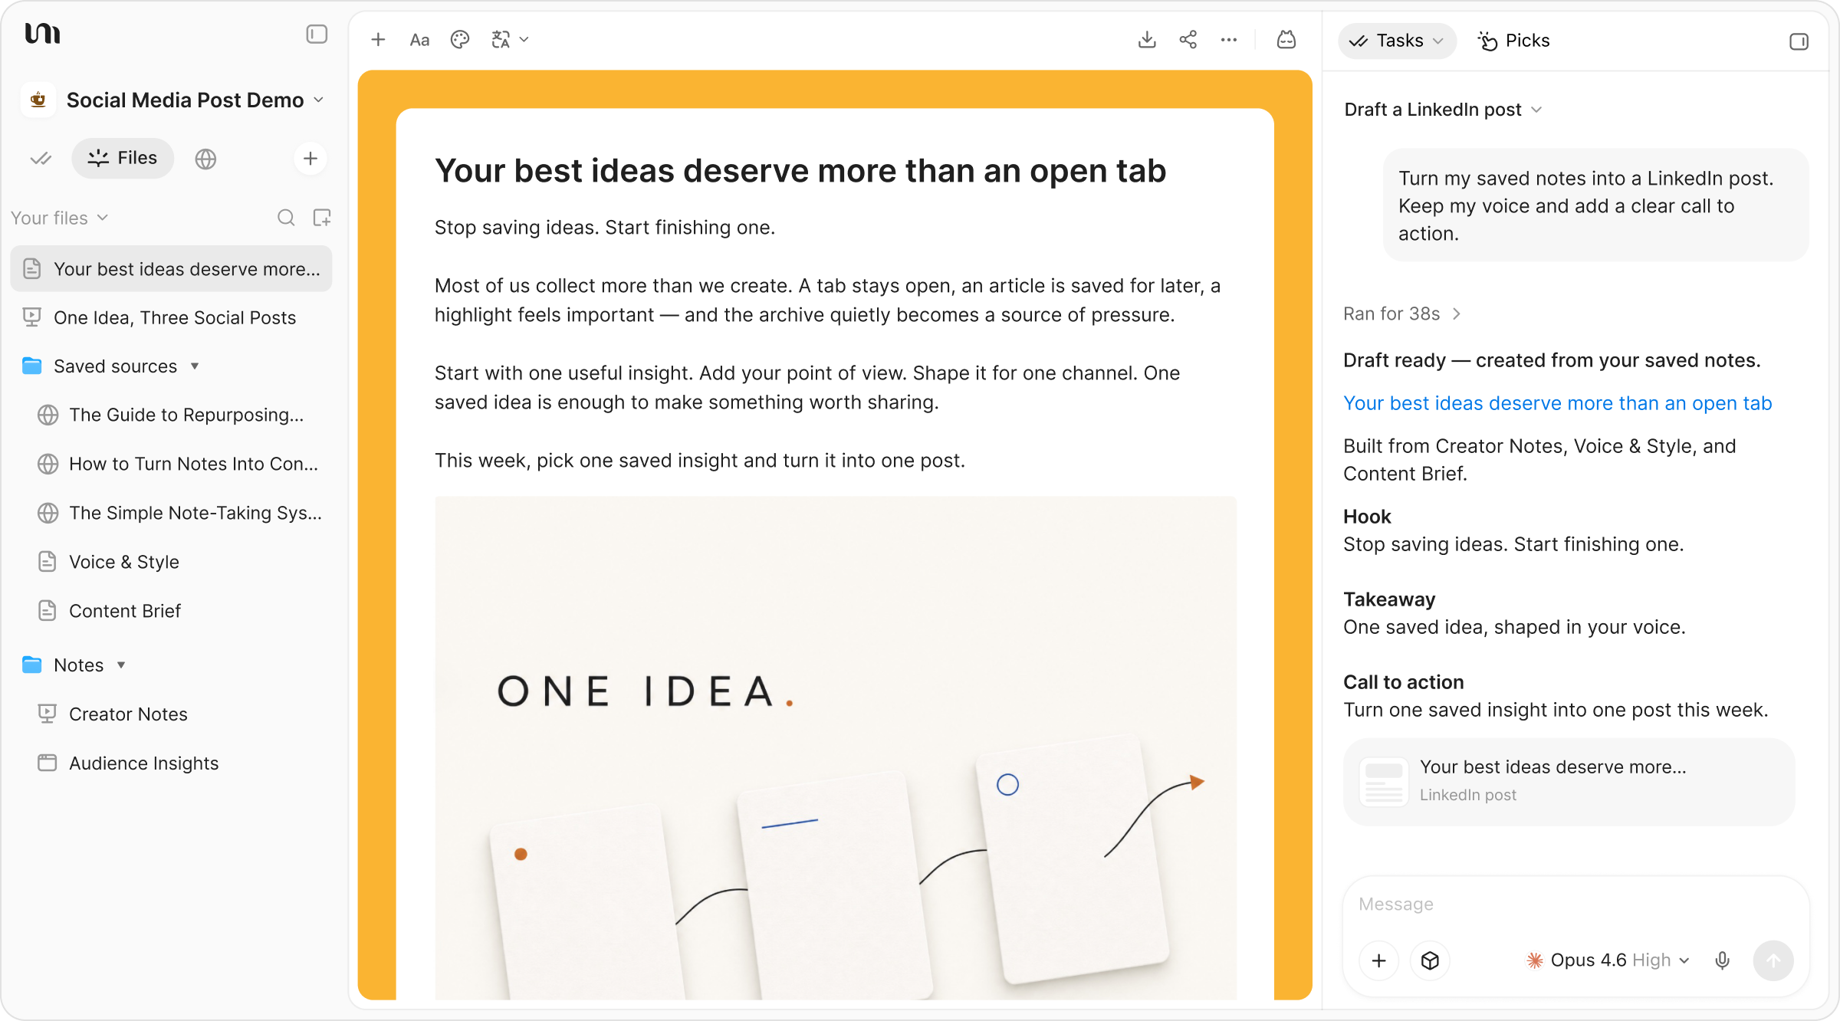The image size is (1840, 1021).
Task: Open 'The Guide to Repurposing...' source
Action: [x=171, y=415]
